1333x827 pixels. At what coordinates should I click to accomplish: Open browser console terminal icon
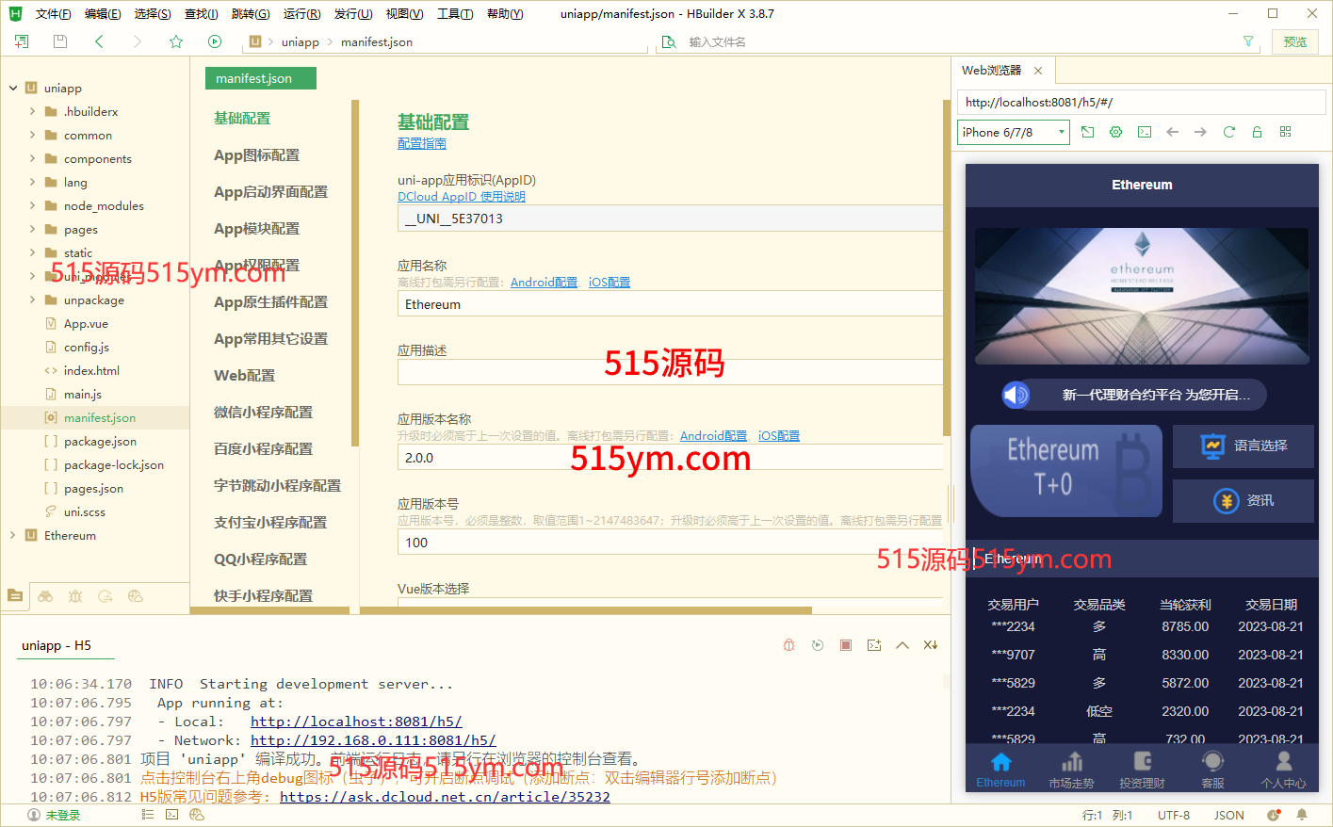[1144, 132]
